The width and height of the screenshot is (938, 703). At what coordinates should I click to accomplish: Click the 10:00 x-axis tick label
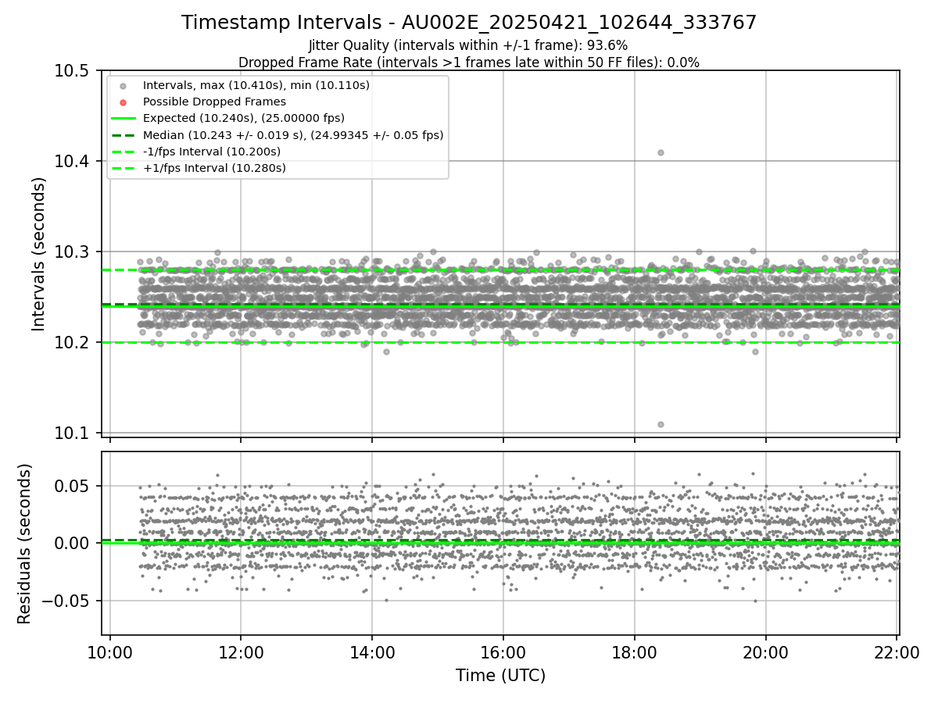109,653
